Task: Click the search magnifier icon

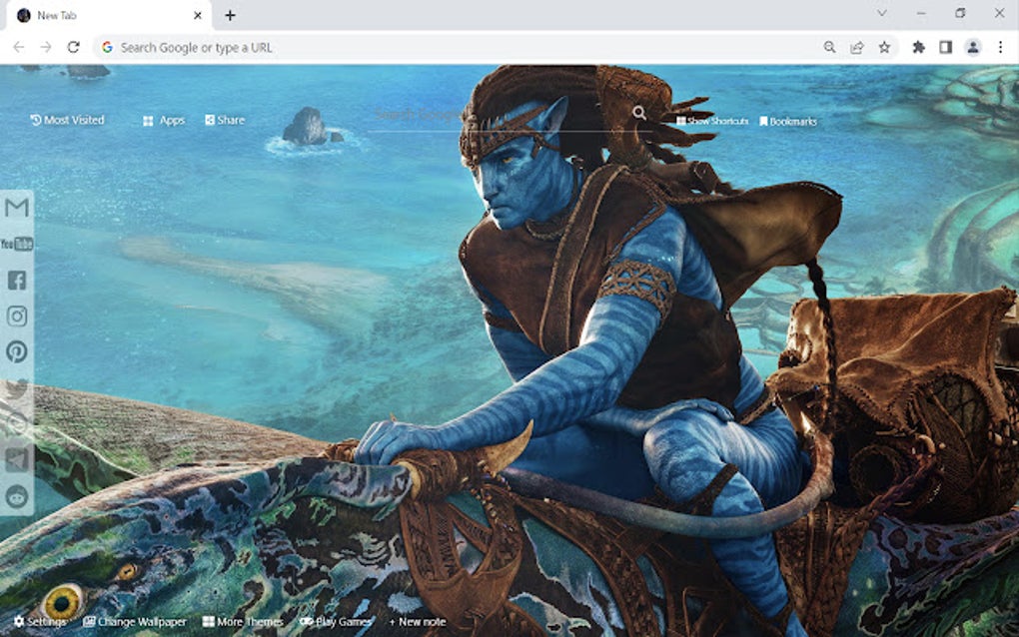Action: 639,115
